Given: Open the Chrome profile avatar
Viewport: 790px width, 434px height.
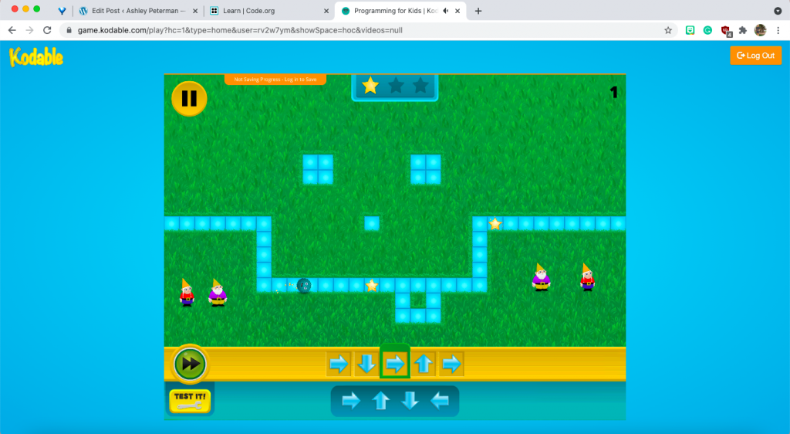Looking at the screenshot, I should pos(760,30).
